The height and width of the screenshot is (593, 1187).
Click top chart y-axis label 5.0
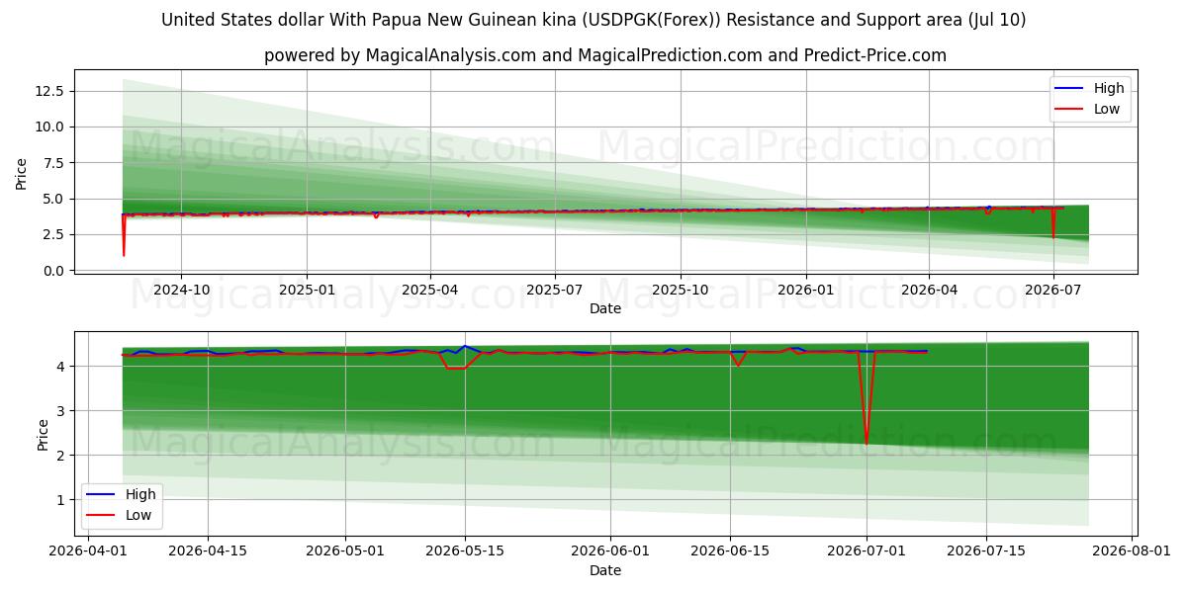pyautogui.click(x=52, y=199)
